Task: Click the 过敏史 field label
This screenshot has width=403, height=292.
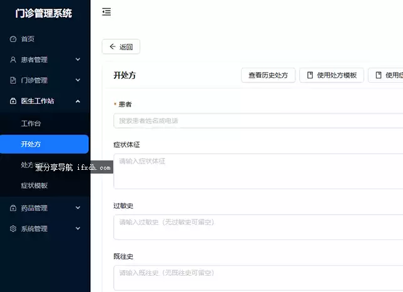Action: 123,206
